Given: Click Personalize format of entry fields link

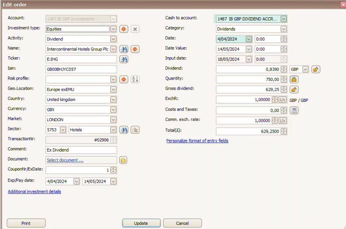Looking at the screenshot, I should [x=197, y=141].
